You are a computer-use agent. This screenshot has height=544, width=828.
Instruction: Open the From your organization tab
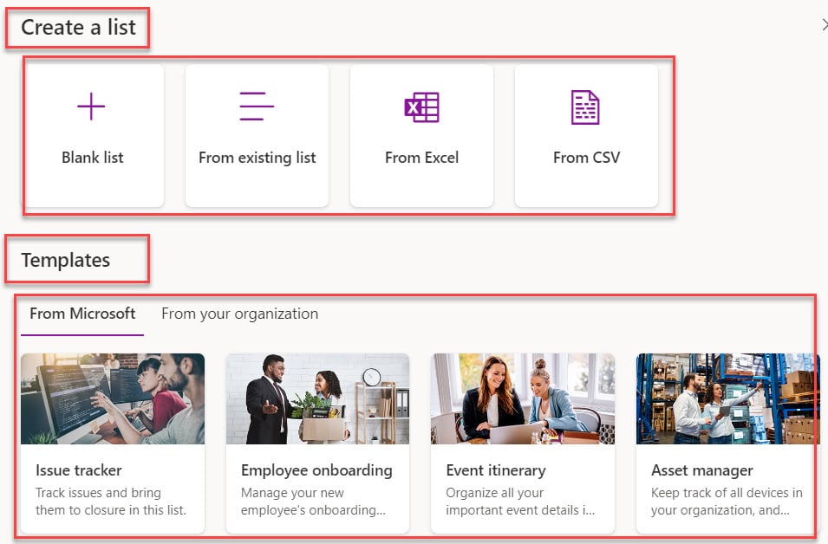240,314
